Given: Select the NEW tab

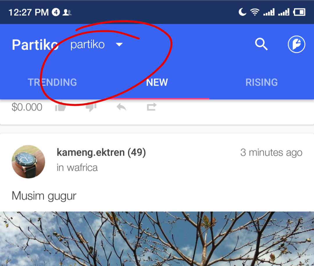Looking at the screenshot, I should point(157,82).
